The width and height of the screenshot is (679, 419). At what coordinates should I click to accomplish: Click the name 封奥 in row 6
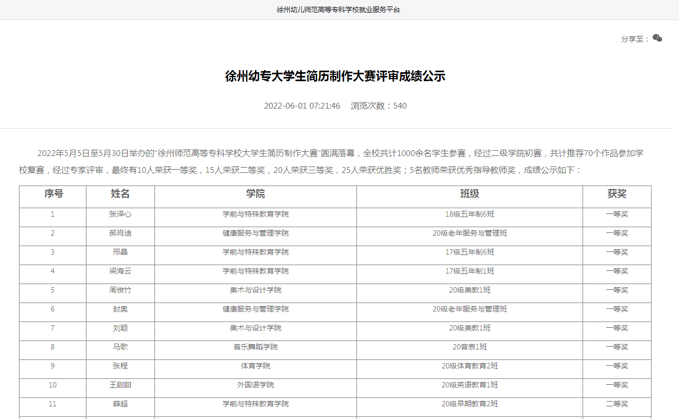(120, 309)
